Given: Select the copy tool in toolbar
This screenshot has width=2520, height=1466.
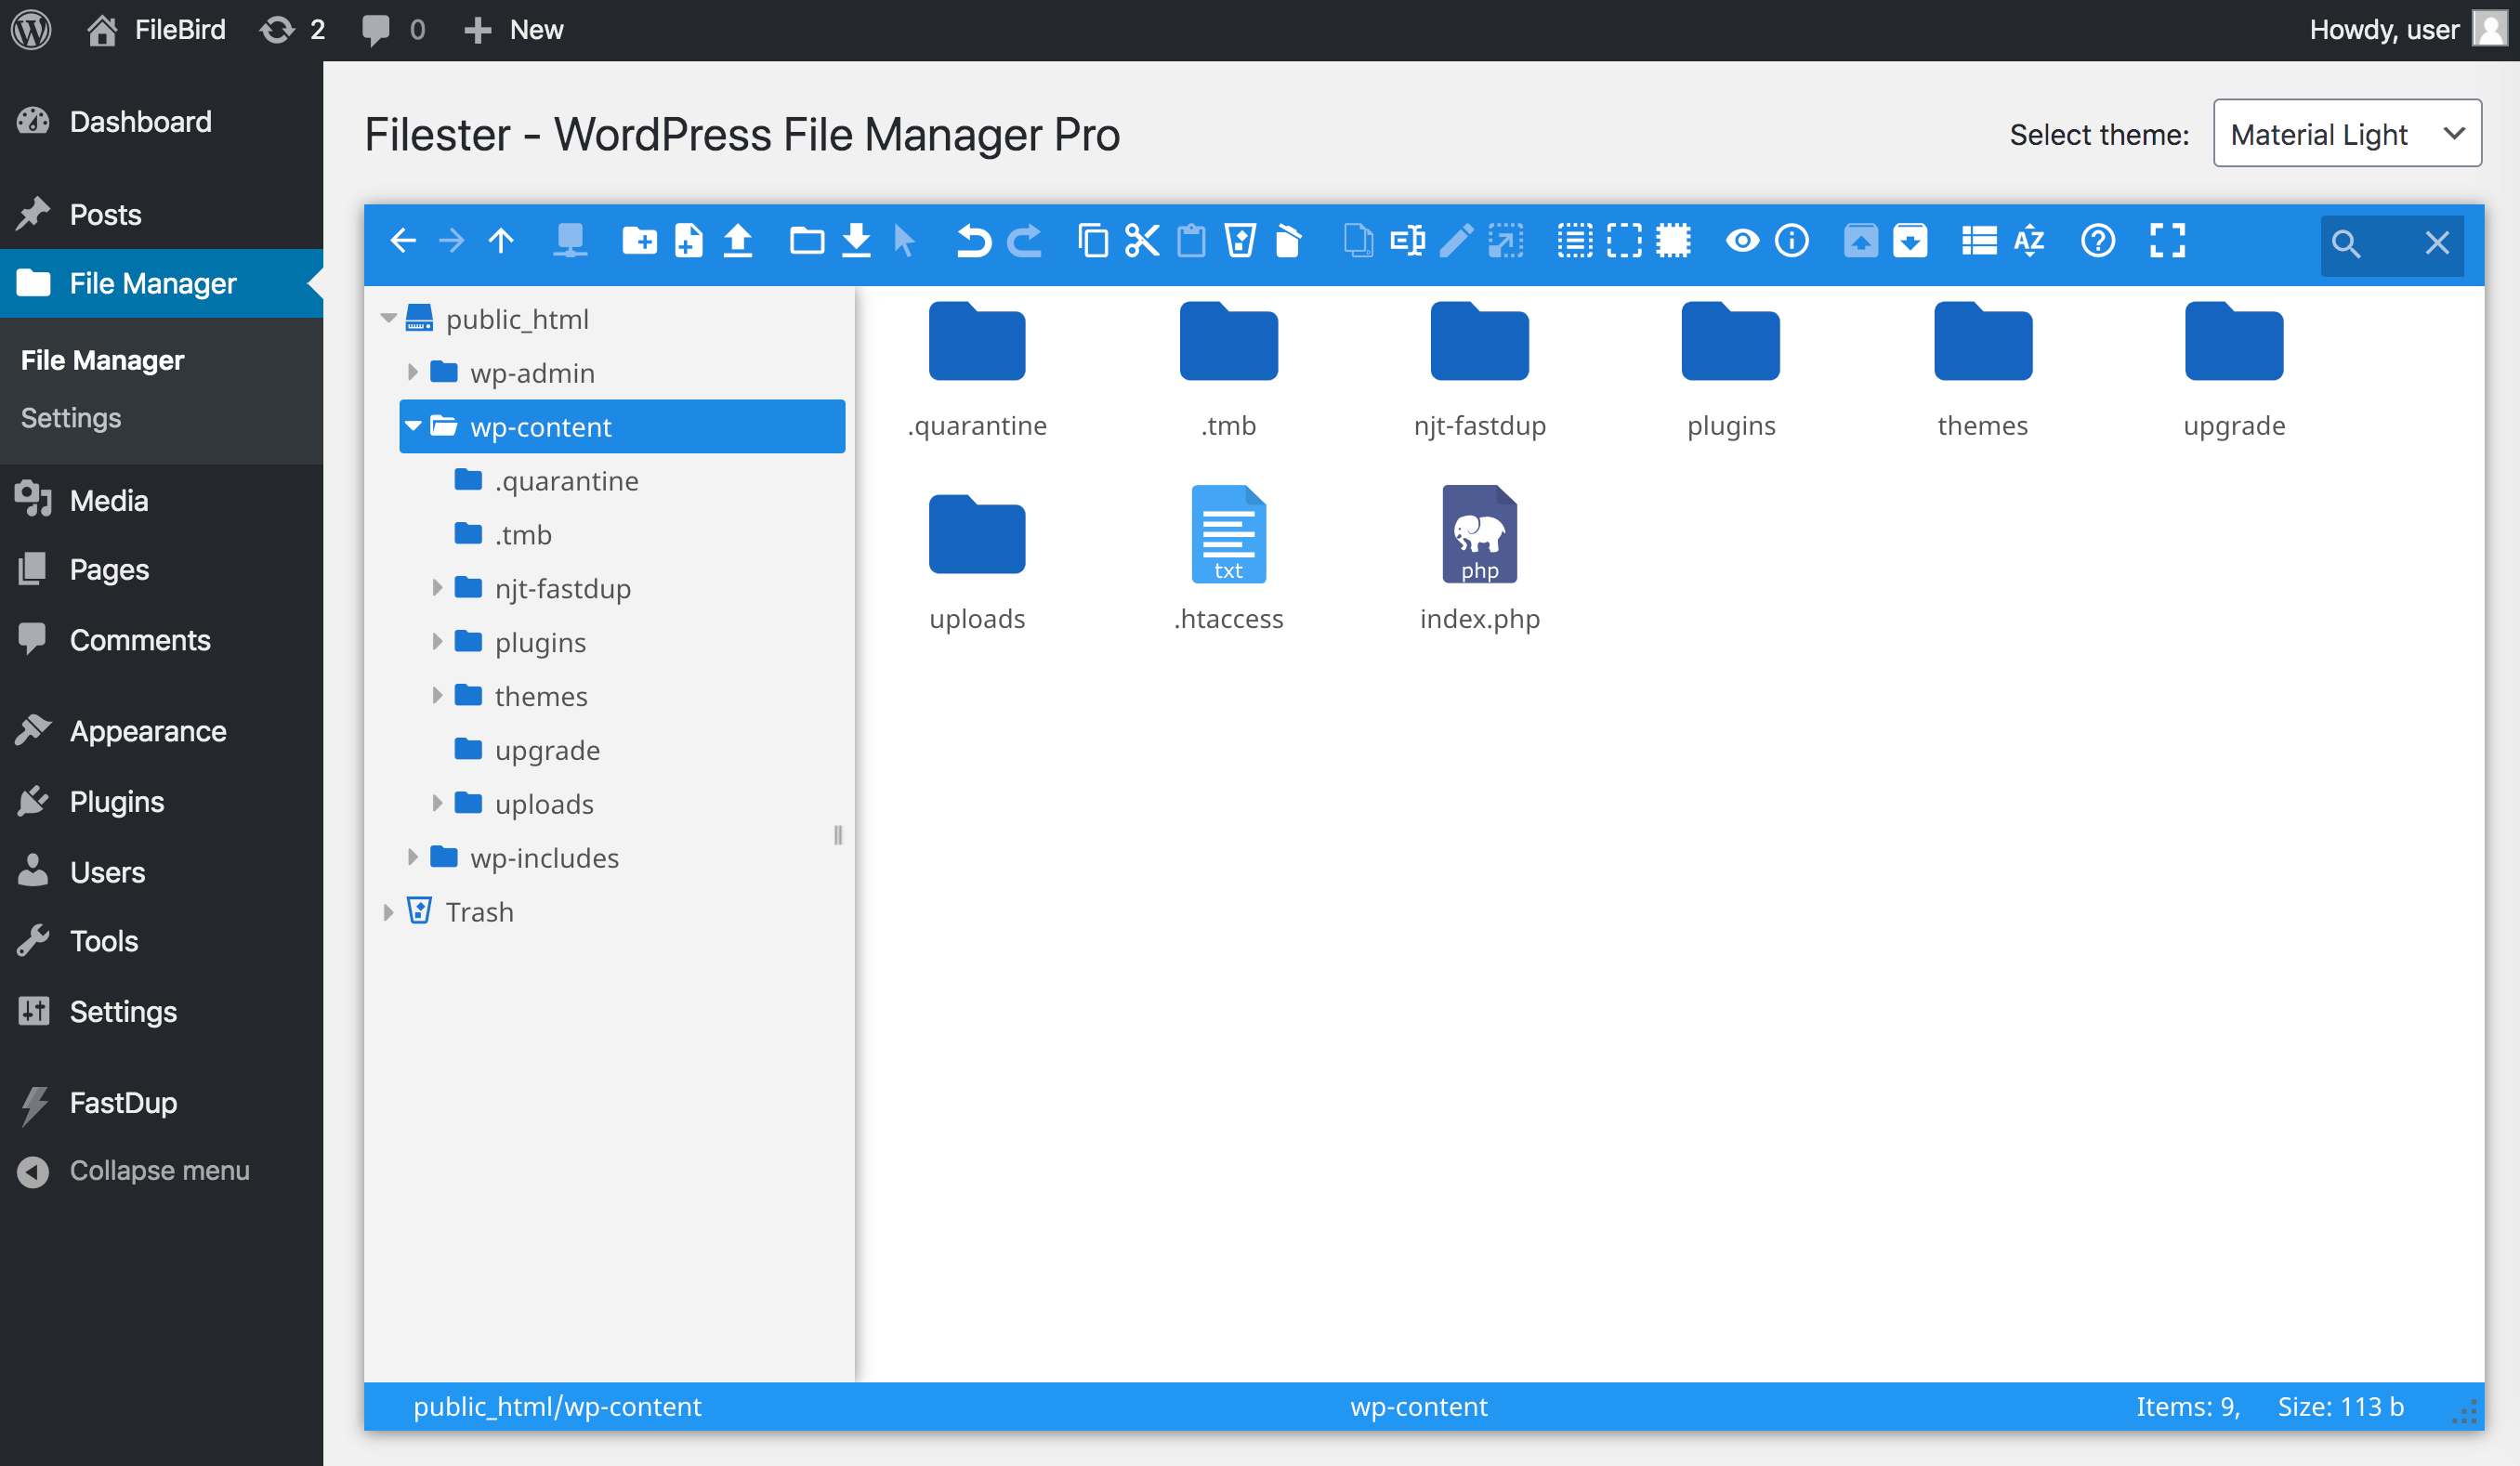Looking at the screenshot, I should (x=1091, y=241).
